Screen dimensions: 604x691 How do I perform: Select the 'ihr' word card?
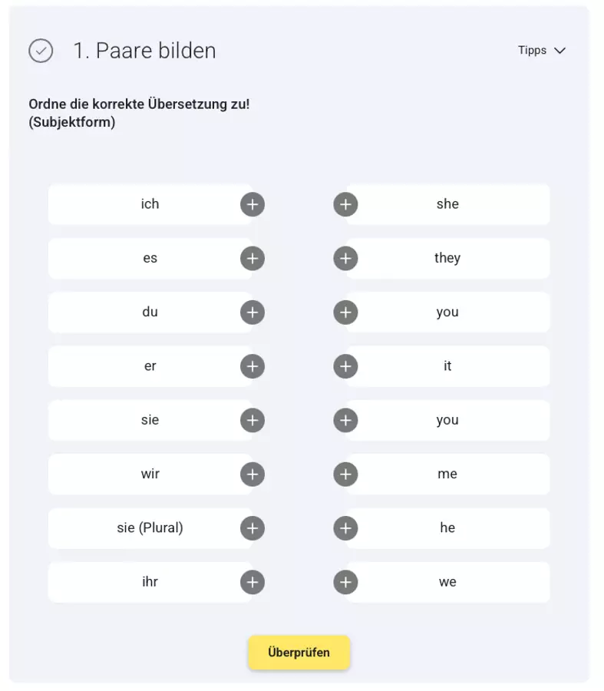tap(150, 582)
